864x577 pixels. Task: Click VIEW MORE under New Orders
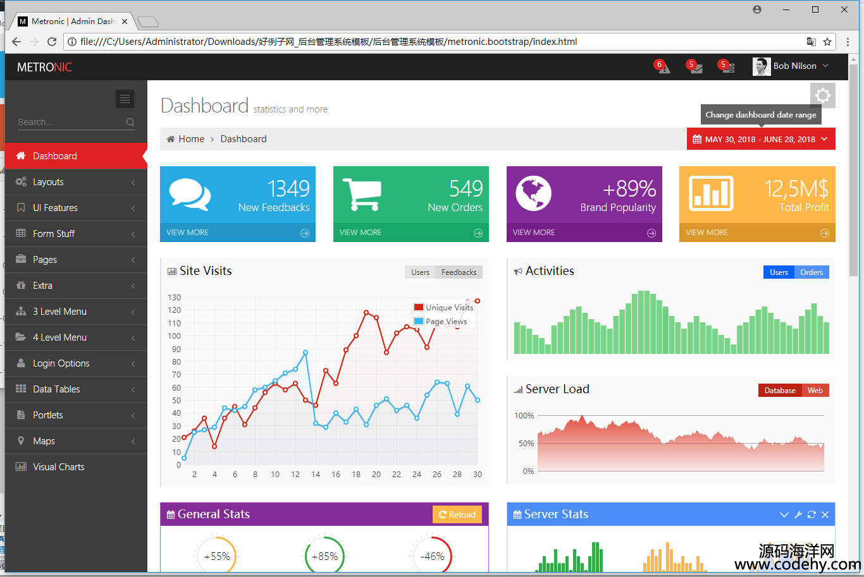pos(361,233)
